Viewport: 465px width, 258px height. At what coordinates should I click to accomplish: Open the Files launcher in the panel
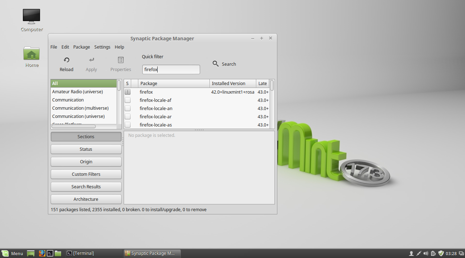58,253
